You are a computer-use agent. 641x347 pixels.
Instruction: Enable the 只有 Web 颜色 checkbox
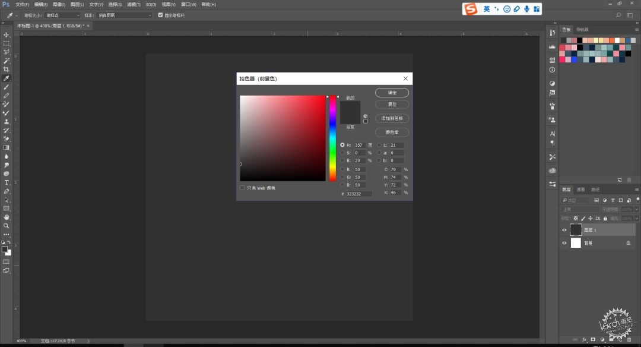[242, 188]
